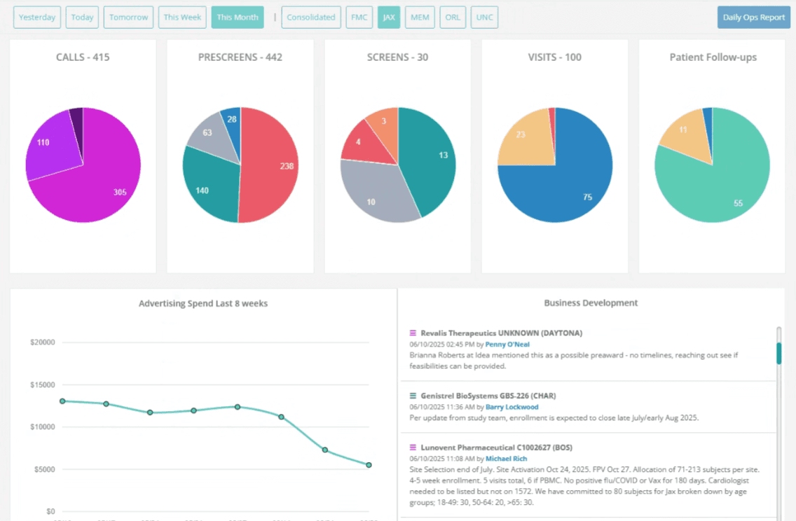Click the Business Development scrollbar thumb
The height and width of the screenshot is (521, 796).
point(778,354)
